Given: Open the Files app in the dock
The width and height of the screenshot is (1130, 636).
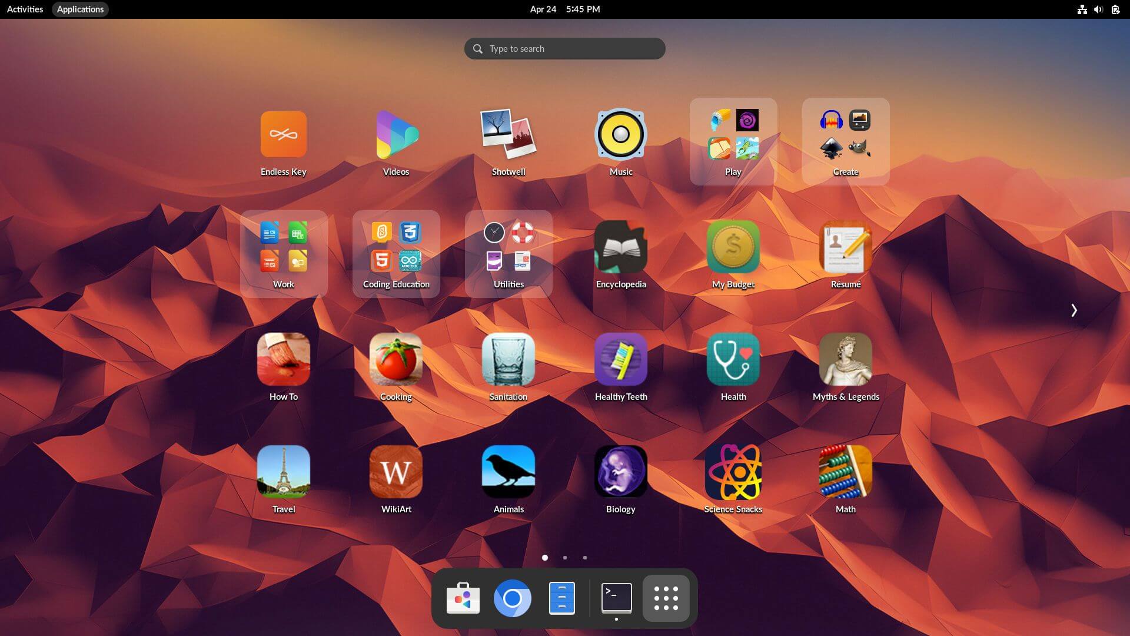Looking at the screenshot, I should tap(562, 598).
